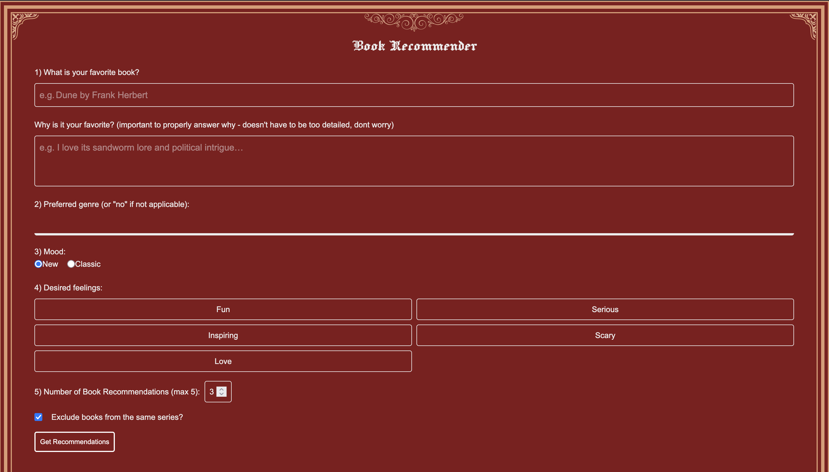Click the 'Exclude books from the same series?' label

click(117, 417)
